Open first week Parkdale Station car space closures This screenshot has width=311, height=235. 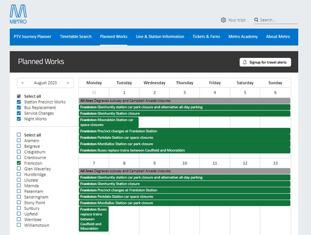pyautogui.click(x=184, y=138)
